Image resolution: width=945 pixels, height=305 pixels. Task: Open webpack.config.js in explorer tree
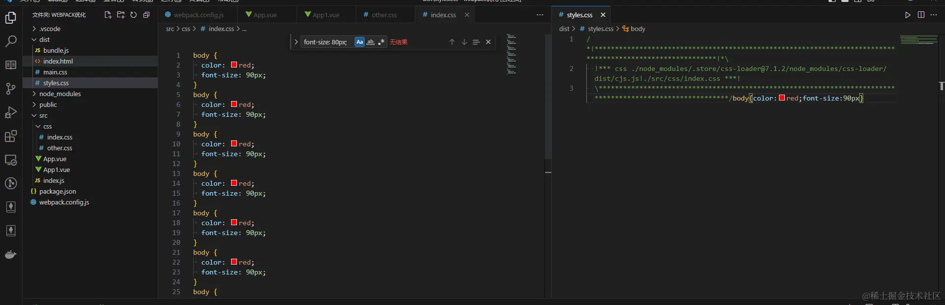(90, 202)
